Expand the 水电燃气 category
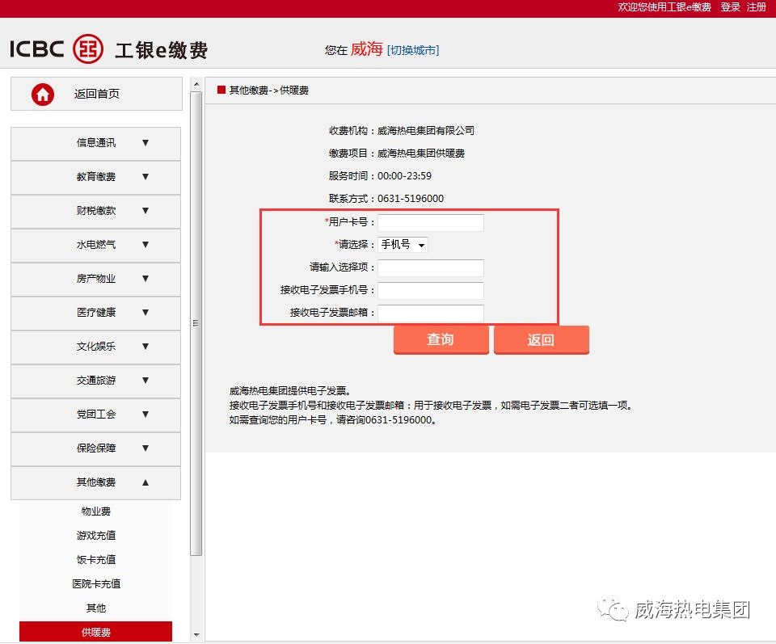Image resolution: width=776 pixels, height=644 pixels. click(x=96, y=245)
